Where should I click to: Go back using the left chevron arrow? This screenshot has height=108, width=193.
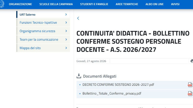78,18
